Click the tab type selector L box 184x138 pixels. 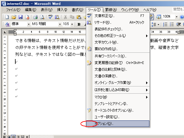click(5, 32)
